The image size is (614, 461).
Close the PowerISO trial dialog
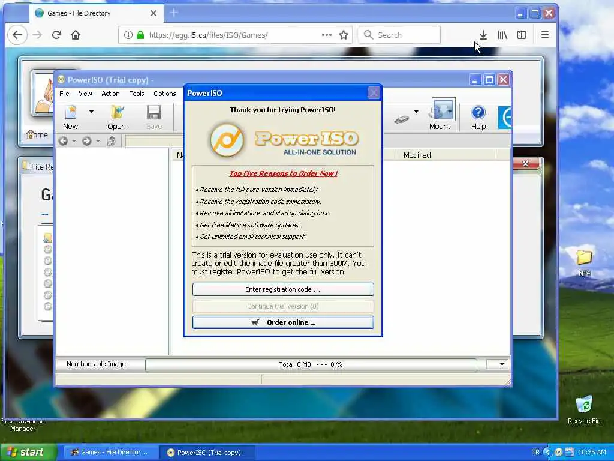(x=374, y=93)
